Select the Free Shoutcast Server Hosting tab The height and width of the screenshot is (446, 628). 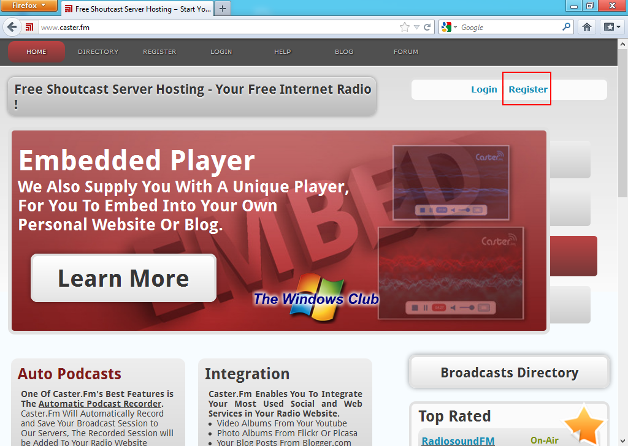pyautogui.click(x=137, y=9)
